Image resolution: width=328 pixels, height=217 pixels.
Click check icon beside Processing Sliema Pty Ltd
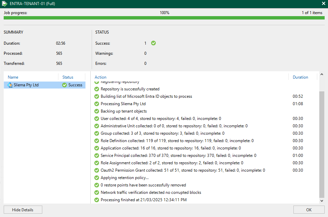tap(96, 104)
